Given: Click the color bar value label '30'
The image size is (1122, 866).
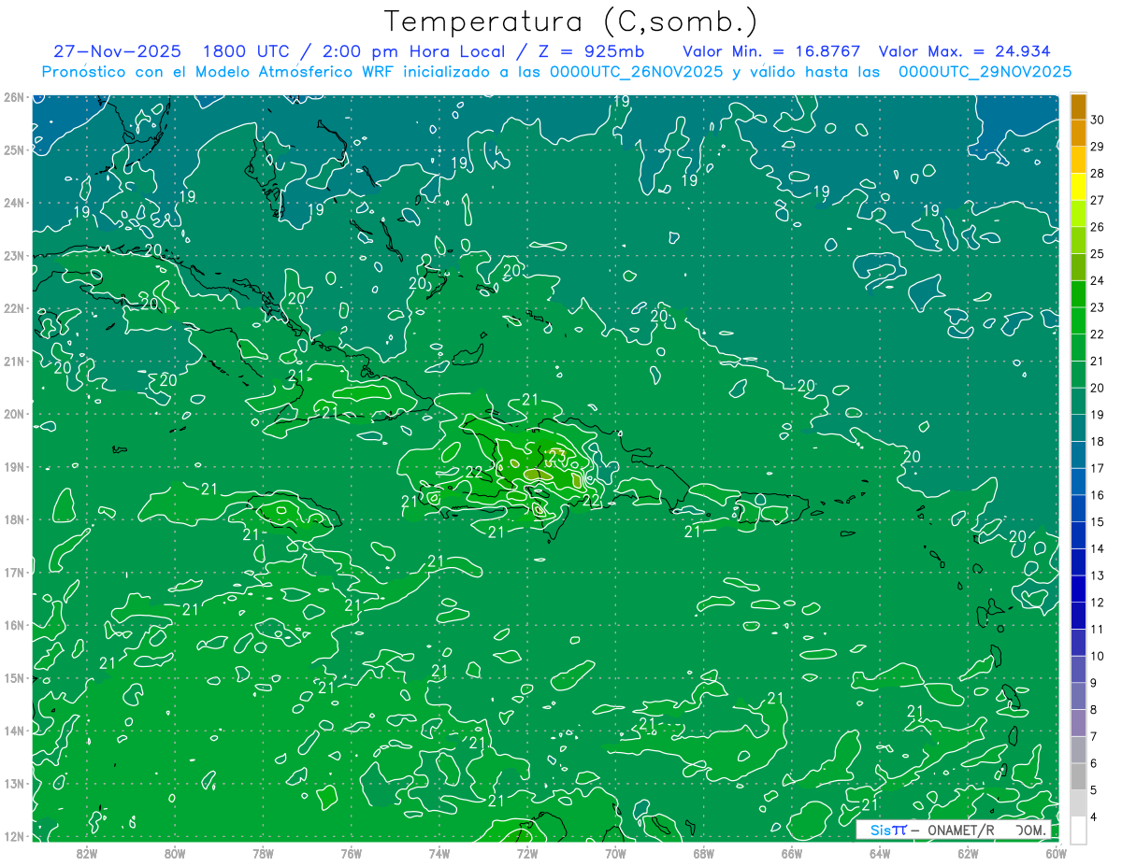Looking at the screenshot, I should point(1098,120).
